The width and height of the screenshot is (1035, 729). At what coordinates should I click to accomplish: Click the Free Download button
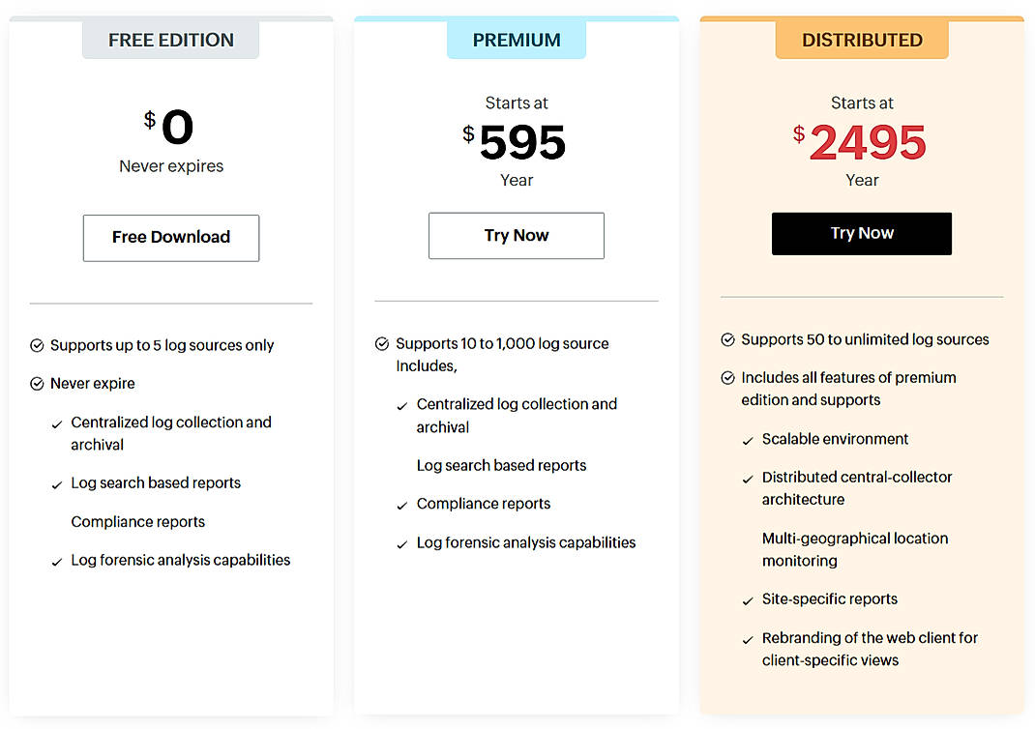(170, 237)
